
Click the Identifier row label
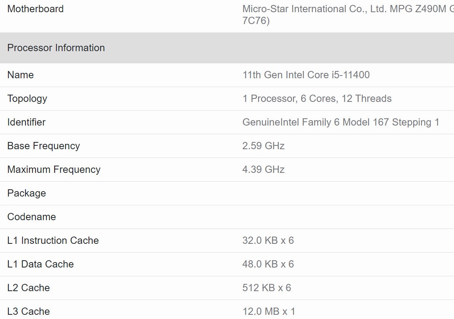click(x=26, y=122)
